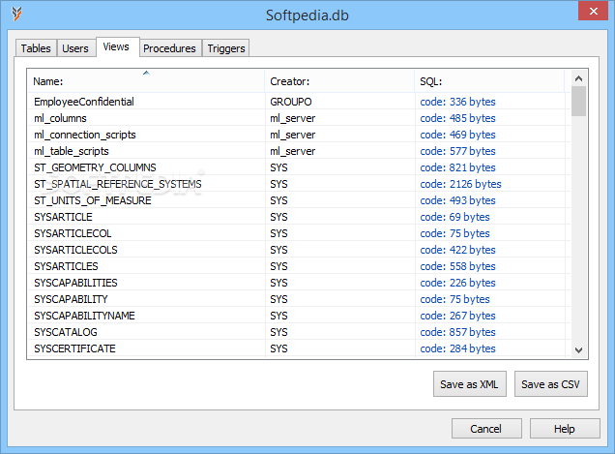Click ml_server creator of ml_columns

[293, 118]
